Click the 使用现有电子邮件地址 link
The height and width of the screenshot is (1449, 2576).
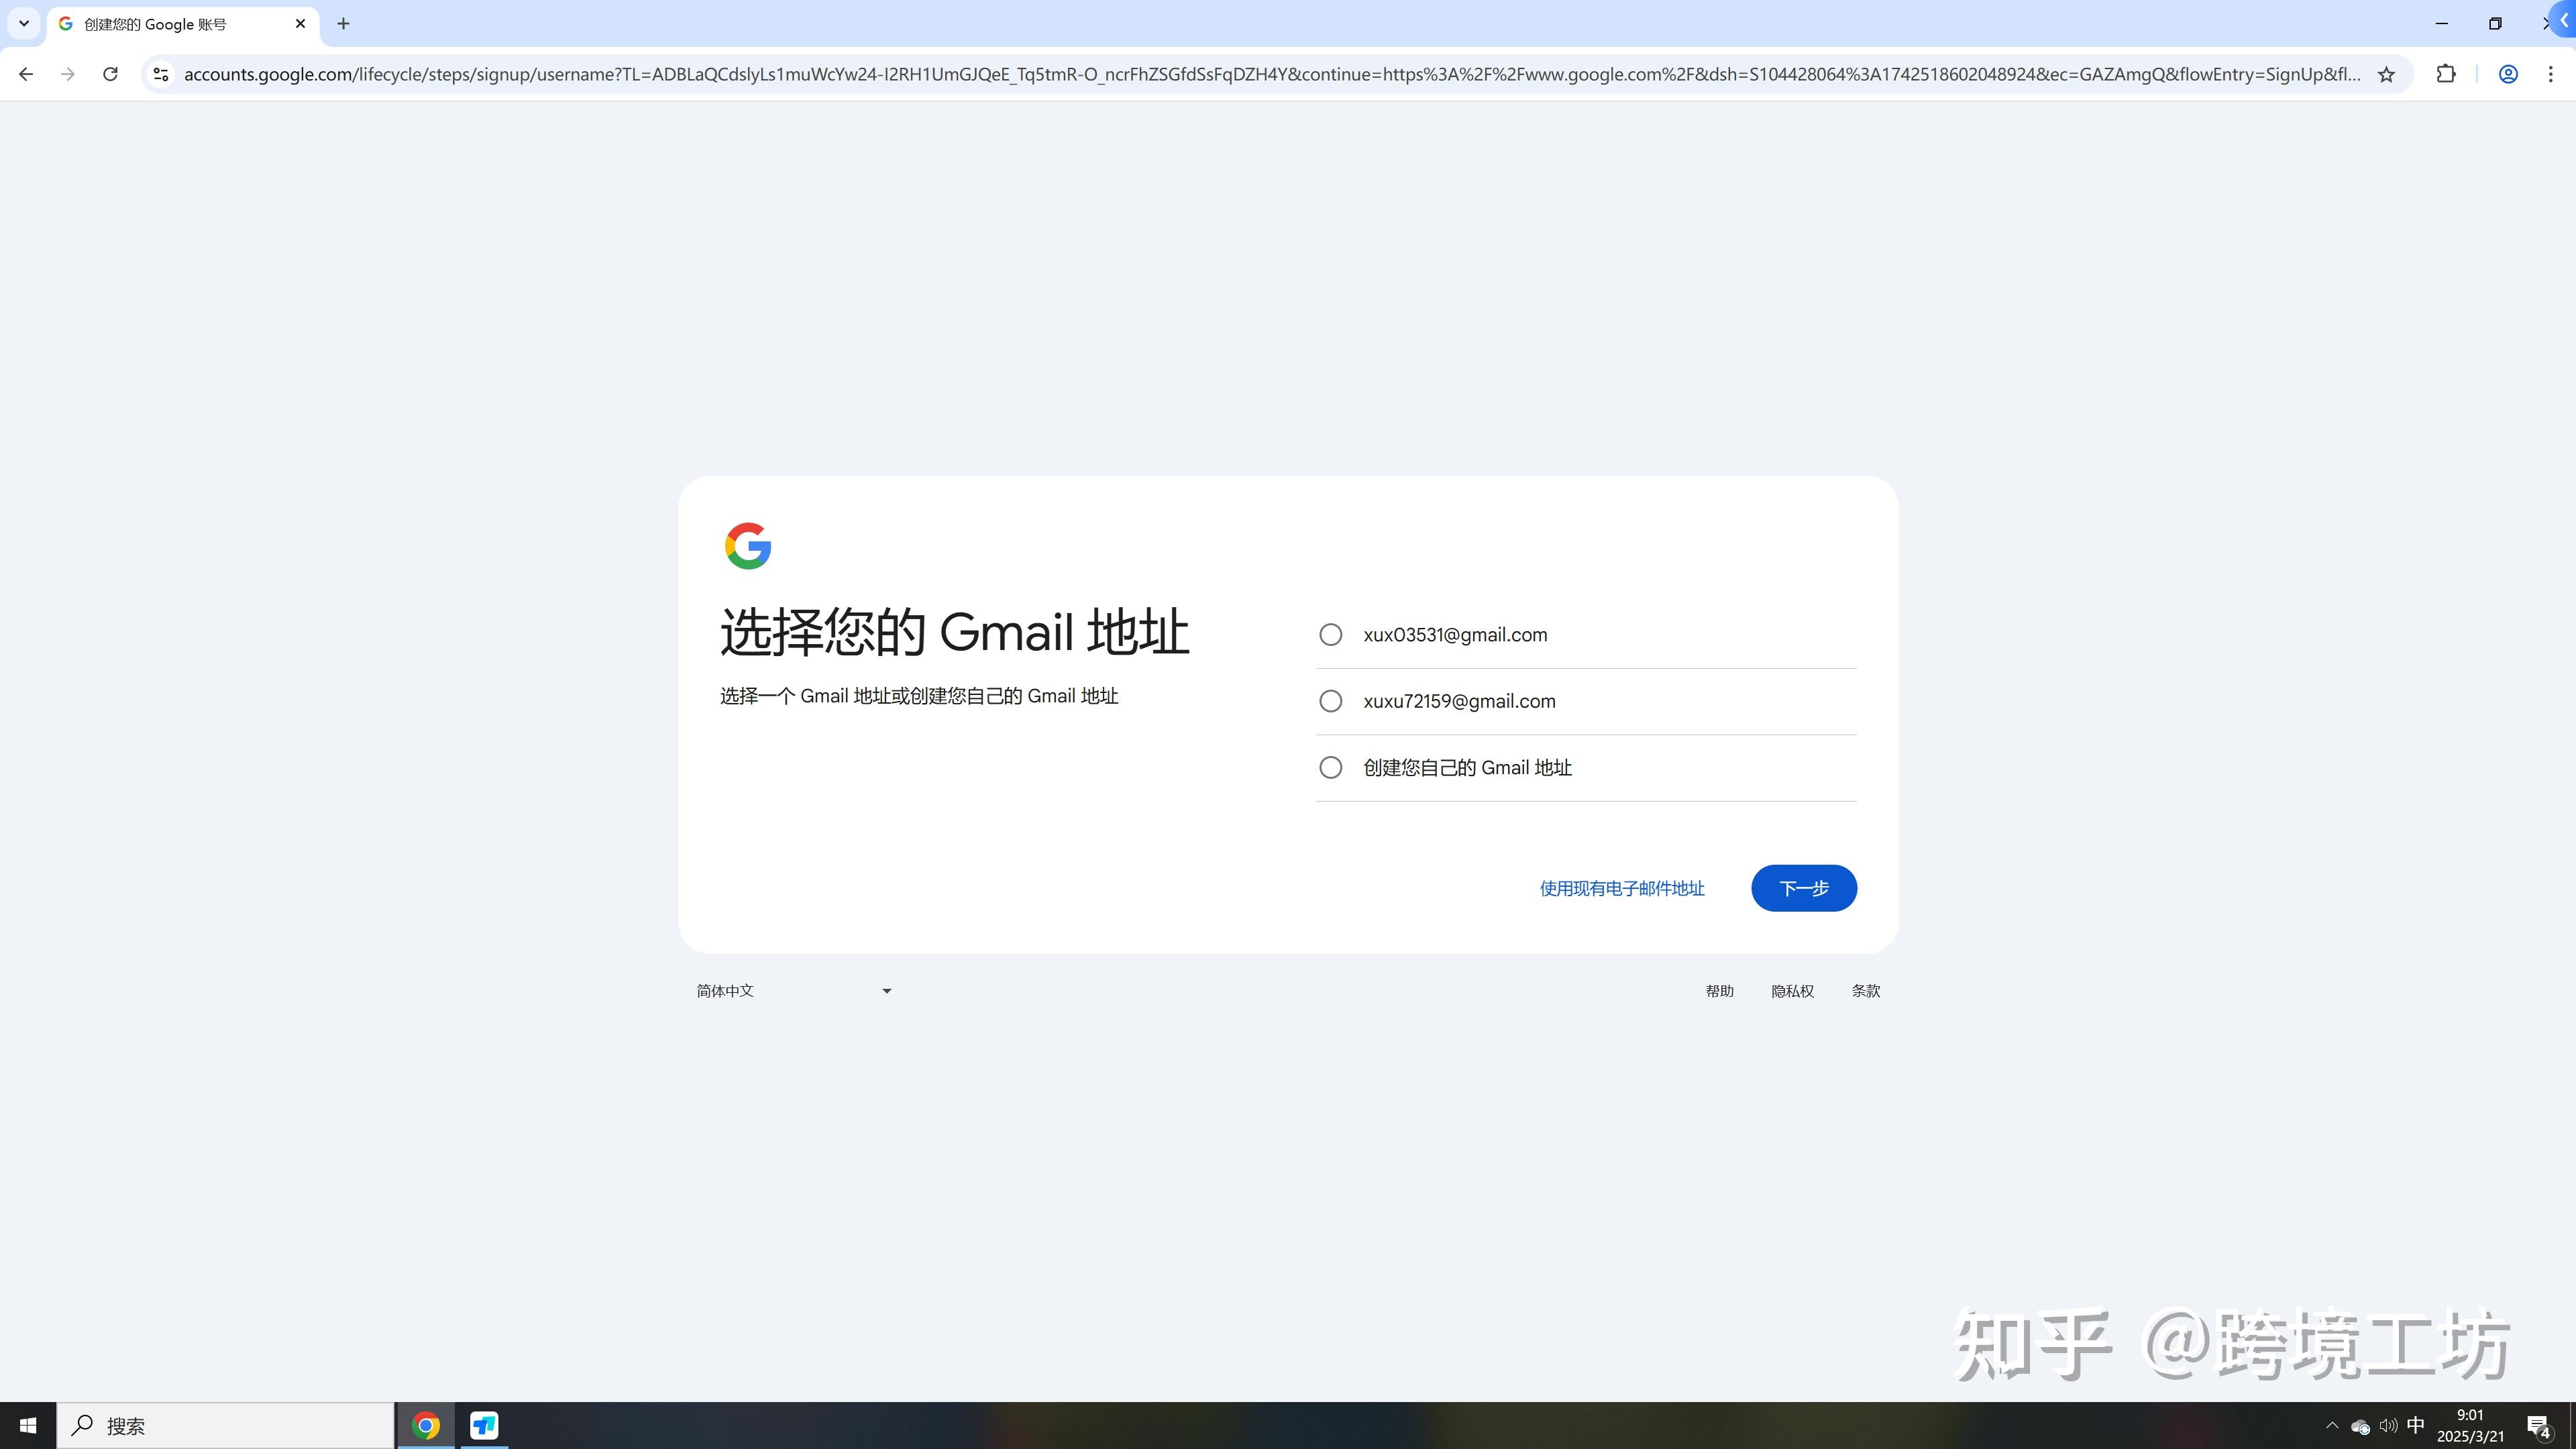point(1621,888)
